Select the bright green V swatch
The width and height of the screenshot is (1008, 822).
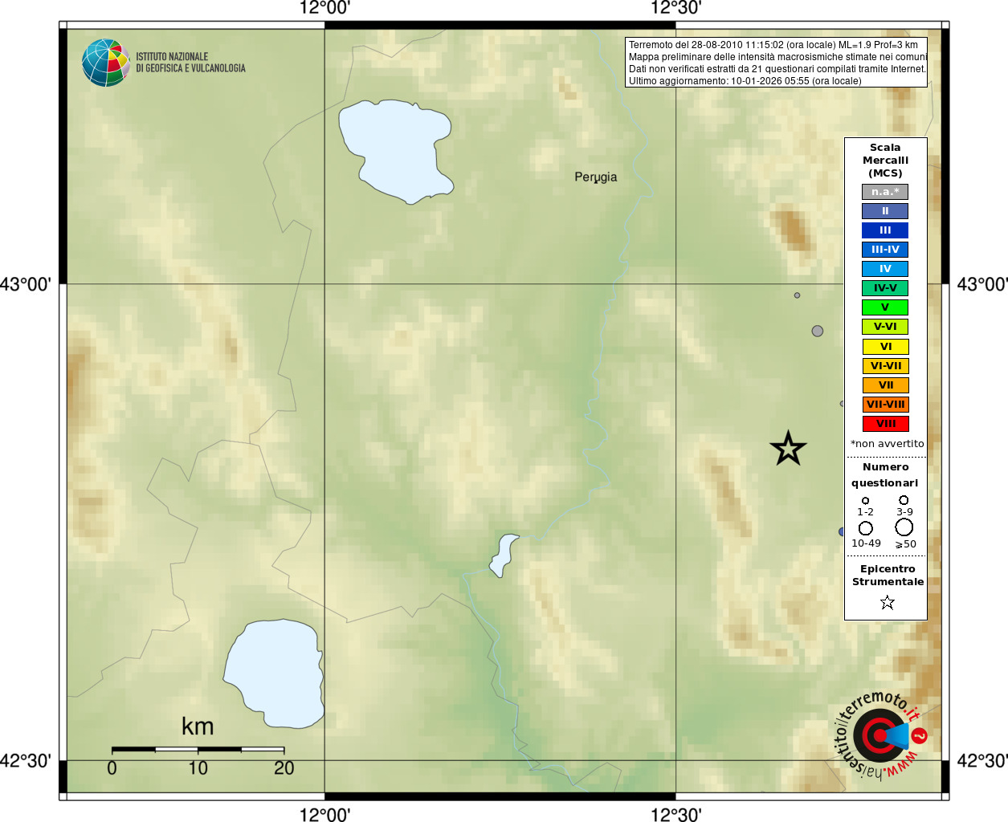[x=885, y=307]
